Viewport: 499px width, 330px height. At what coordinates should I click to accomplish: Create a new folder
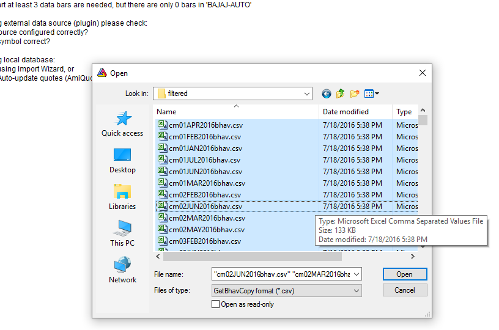[x=355, y=94]
